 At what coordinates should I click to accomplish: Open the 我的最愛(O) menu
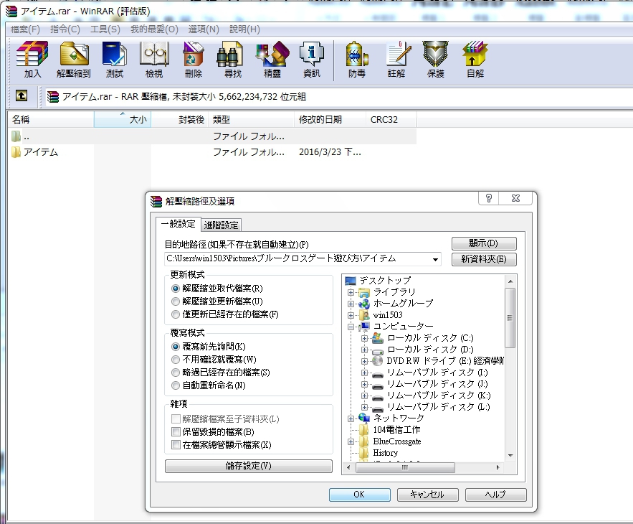154,29
